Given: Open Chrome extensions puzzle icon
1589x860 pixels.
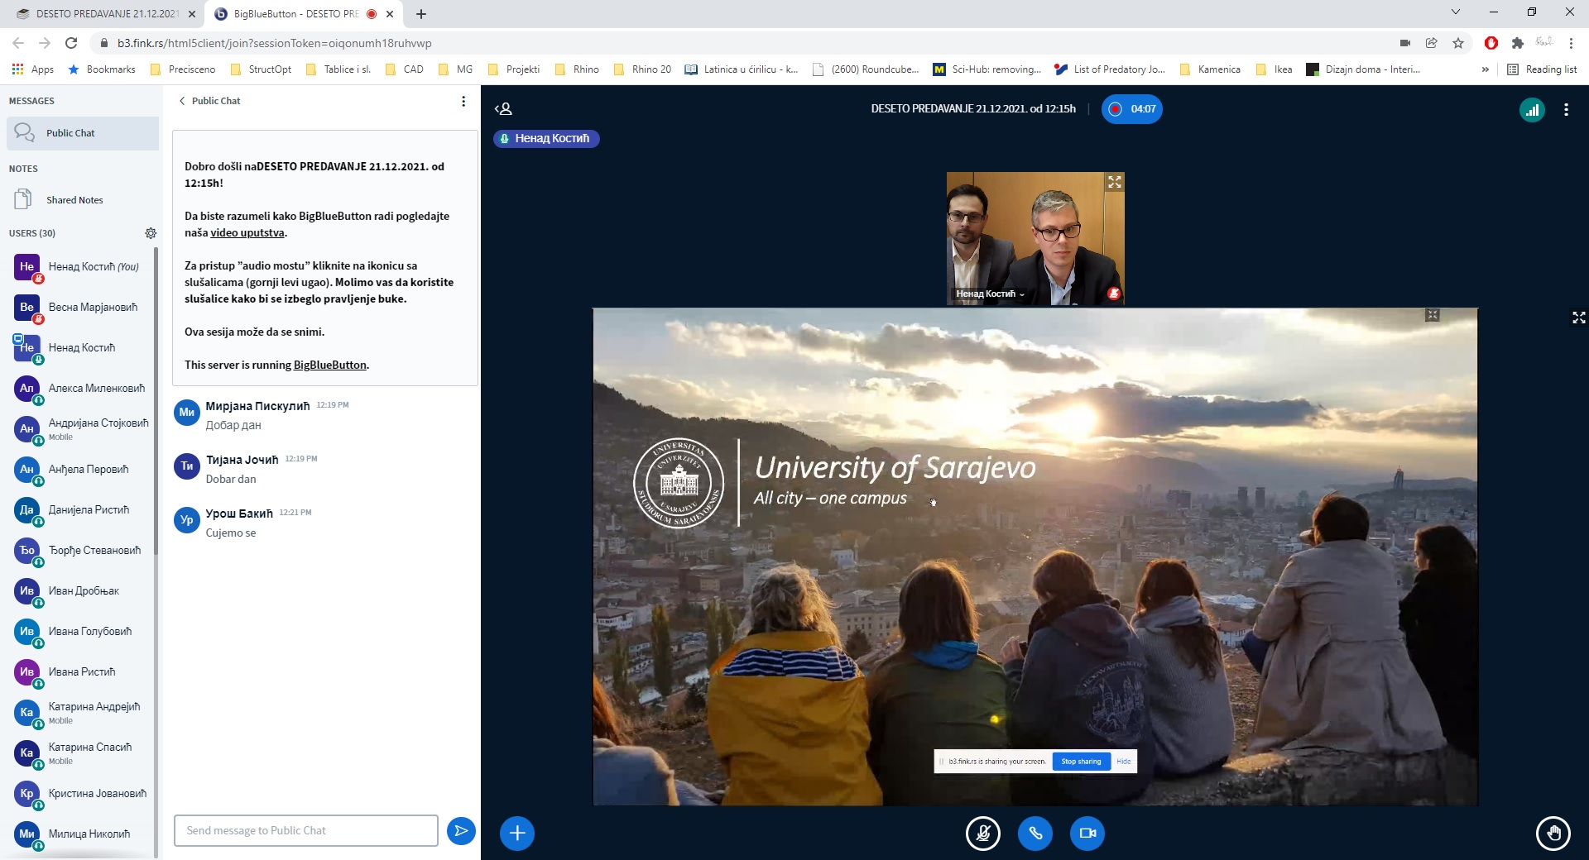Looking at the screenshot, I should click(x=1517, y=43).
